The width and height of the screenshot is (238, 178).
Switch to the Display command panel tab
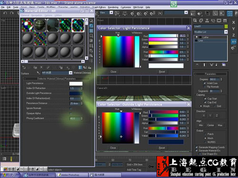tap(219, 20)
